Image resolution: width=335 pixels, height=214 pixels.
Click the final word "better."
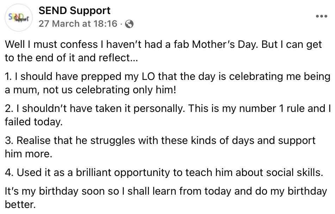click(20, 204)
